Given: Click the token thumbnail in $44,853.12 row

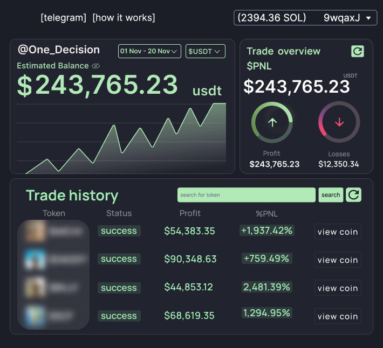Looking at the screenshot, I should click(x=36, y=288).
